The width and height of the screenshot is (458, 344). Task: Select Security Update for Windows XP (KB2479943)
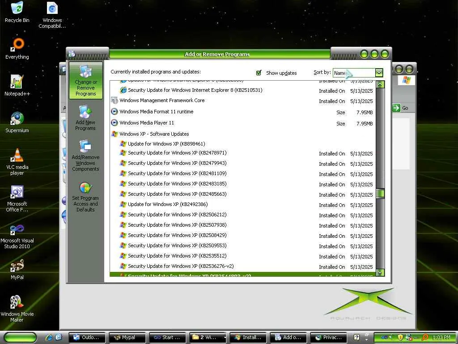click(177, 163)
